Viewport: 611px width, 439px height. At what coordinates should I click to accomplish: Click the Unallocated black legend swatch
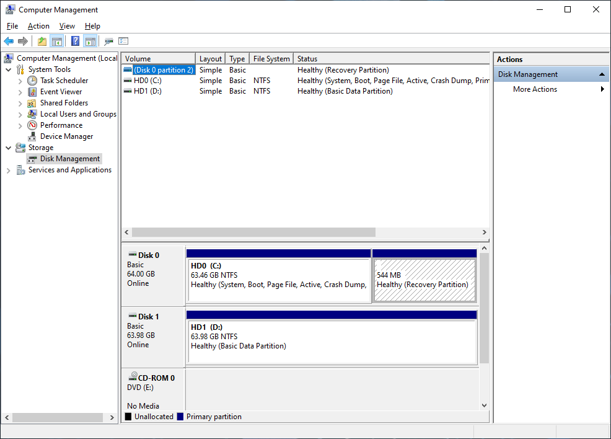[128, 417]
